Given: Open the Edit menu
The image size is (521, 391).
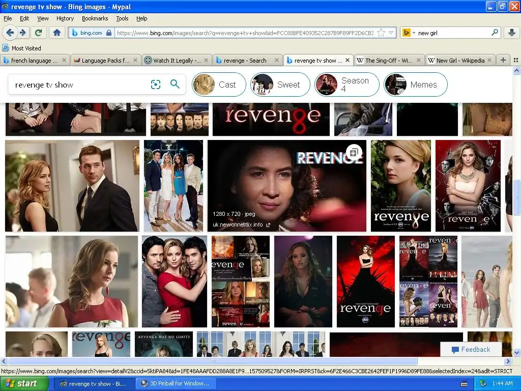Looking at the screenshot, I should tap(24, 18).
